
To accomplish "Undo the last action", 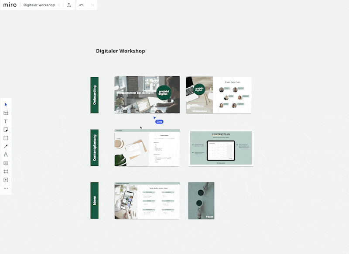I will coord(82,5).
